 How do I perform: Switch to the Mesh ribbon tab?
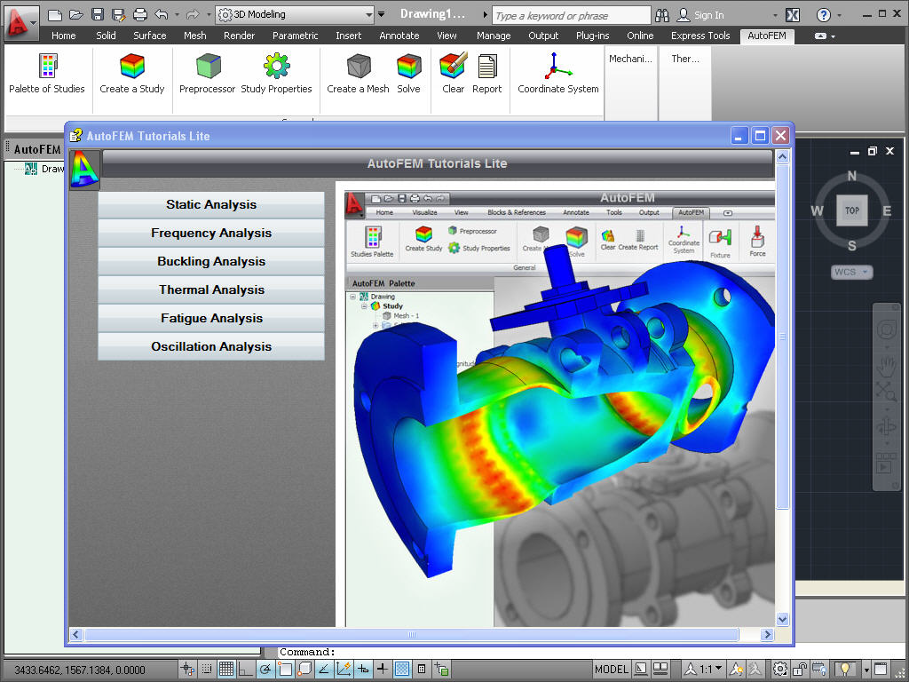point(194,36)
